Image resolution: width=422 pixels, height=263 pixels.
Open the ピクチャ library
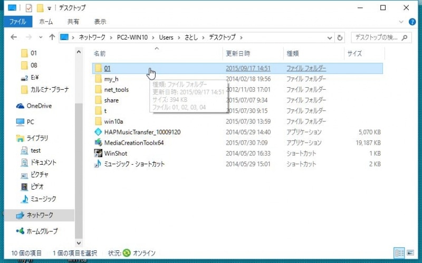click(34, 175)
